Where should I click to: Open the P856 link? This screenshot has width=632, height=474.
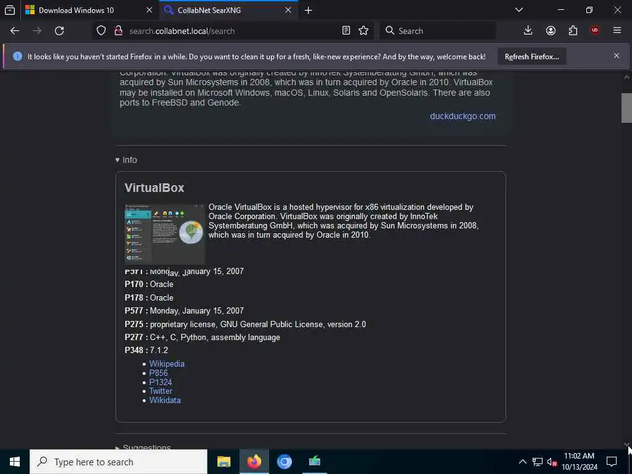pos(159,373)
